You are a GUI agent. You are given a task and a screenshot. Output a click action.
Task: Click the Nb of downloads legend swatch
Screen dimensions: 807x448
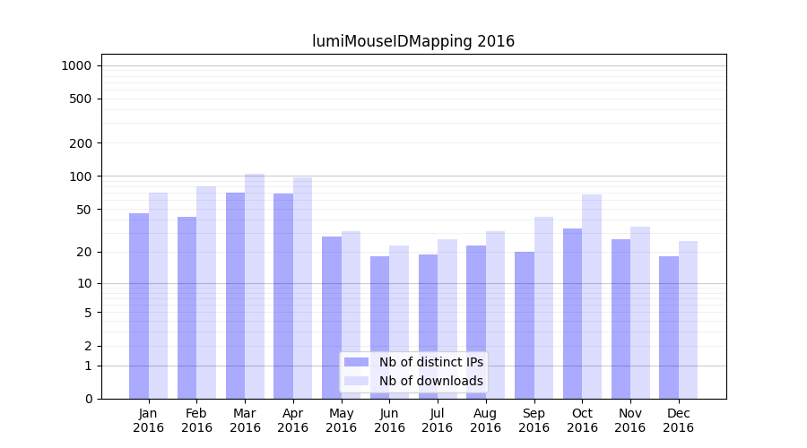pos(356,381)
